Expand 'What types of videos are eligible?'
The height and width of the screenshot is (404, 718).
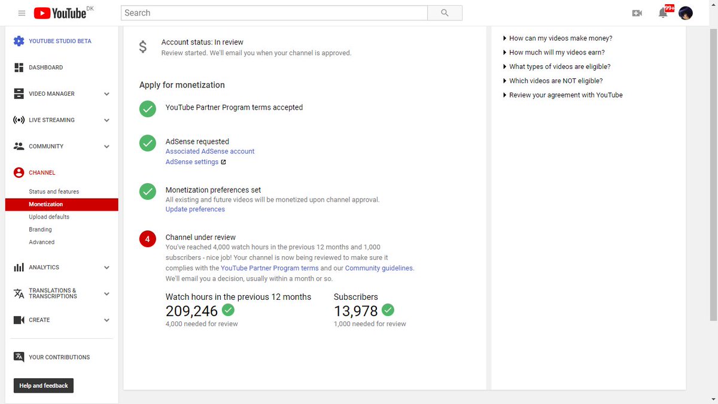(x=557, y=67)
